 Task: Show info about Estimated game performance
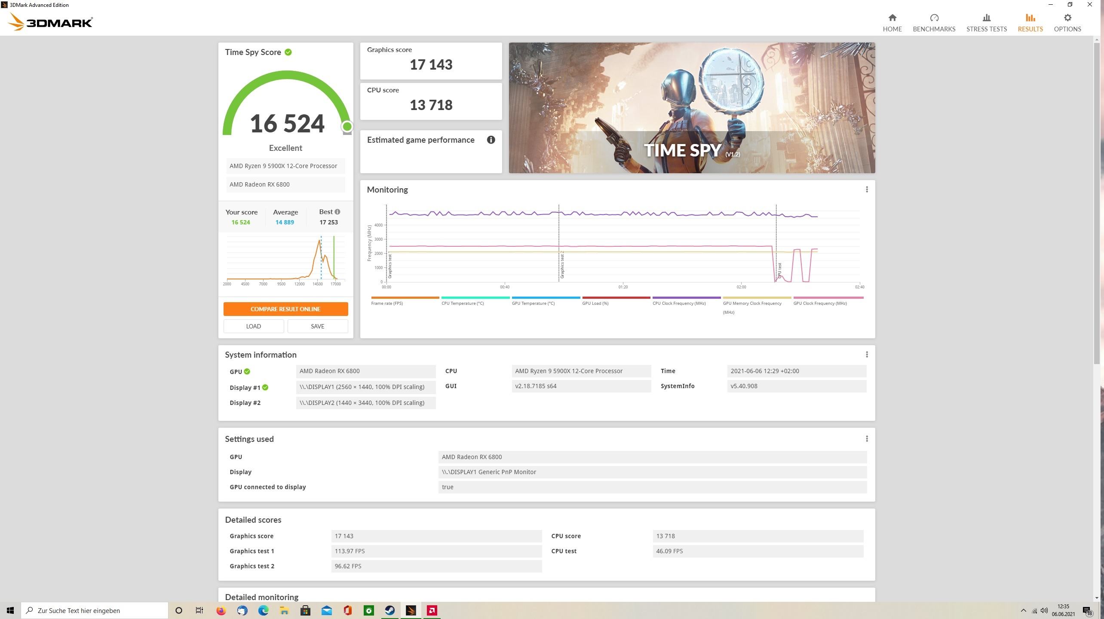point(491,140)
